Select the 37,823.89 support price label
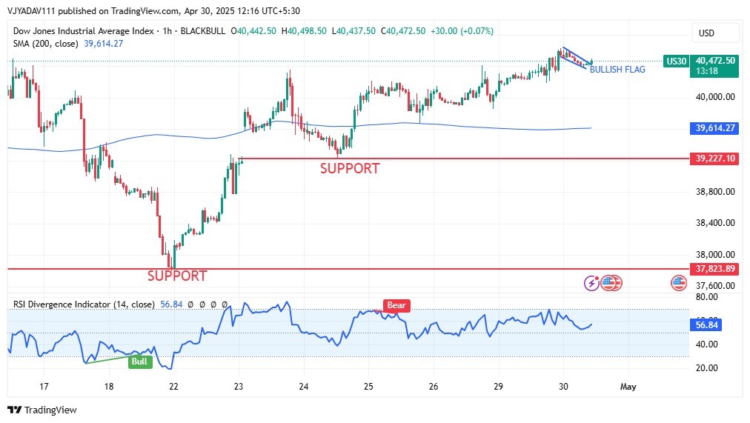The width and height of the screenshot is (750, 423). [714, 269]
